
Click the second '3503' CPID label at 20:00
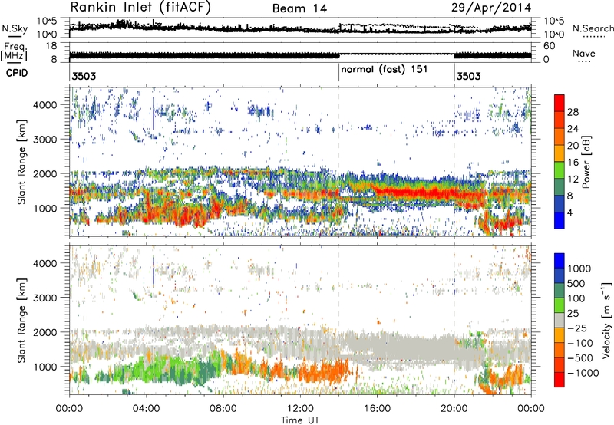(x=468, y=76)
